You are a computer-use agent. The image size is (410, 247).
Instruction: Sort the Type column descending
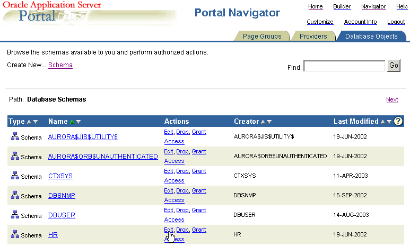[x=36, y=122]
